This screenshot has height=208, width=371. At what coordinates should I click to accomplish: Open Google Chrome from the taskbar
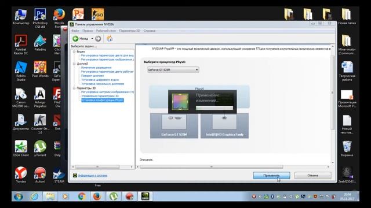click(82, 196)
